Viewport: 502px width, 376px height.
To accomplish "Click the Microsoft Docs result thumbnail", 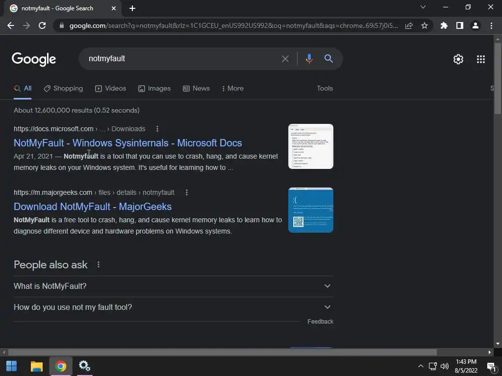I will tap(310, 146).
